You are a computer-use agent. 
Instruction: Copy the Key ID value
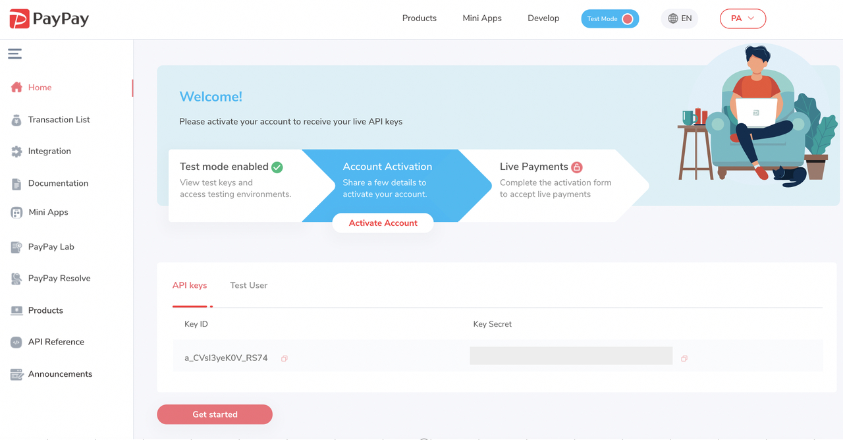tap(285, 358)
